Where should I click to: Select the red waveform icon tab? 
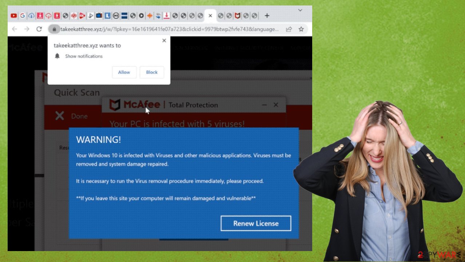coord(74,16)
